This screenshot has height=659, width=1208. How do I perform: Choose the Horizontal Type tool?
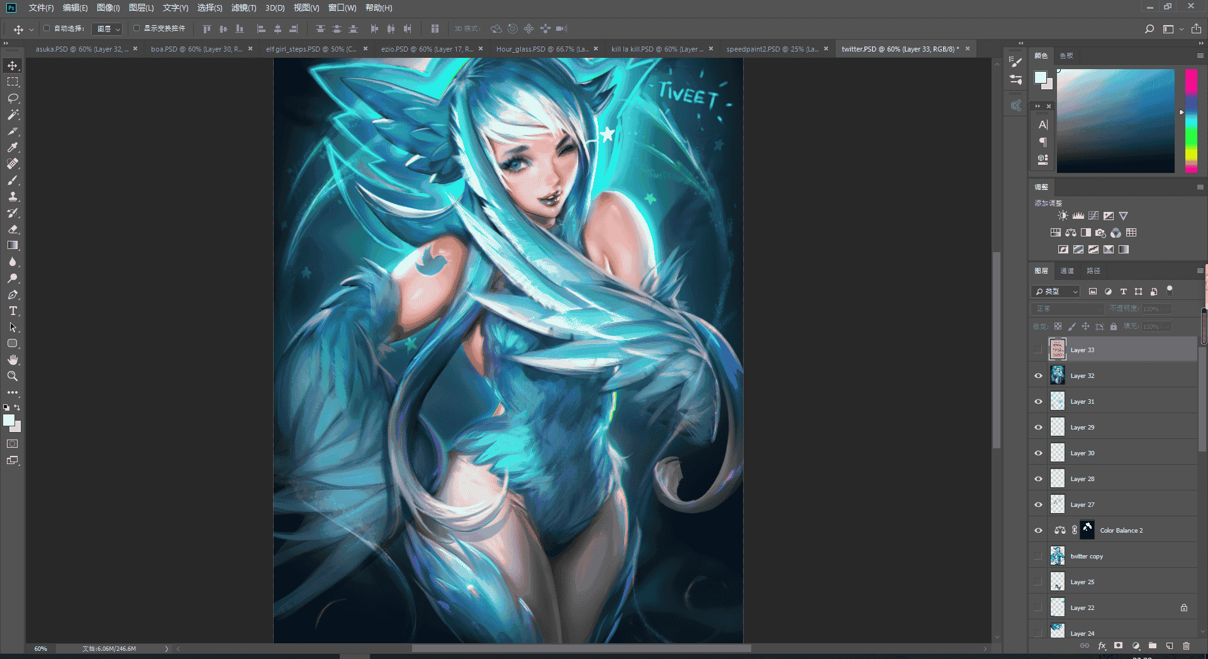(13, 311)
